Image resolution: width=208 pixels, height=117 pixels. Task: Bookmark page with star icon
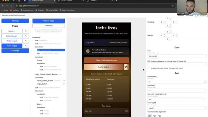pyautogui.click(x=173, y=6)
